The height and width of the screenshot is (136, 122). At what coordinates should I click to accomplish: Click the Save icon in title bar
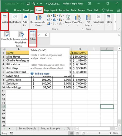tap(28, 4)
